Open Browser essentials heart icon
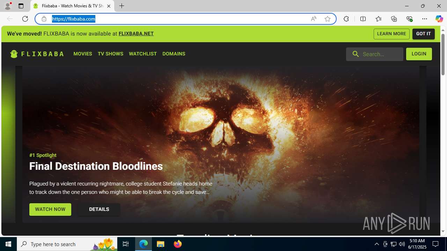The height and width of the screenshot is (251, 447). [x=409, y=19]
